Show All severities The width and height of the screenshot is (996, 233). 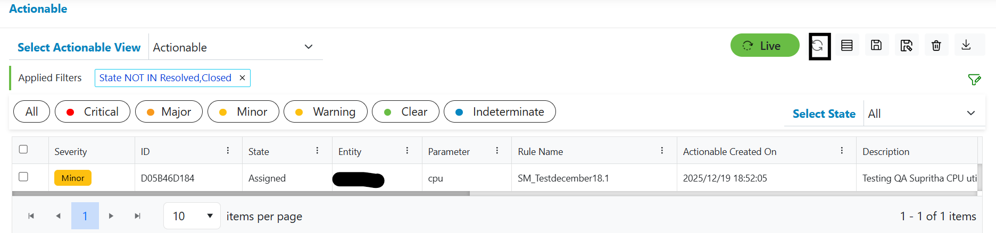click(x=31, y=112)
